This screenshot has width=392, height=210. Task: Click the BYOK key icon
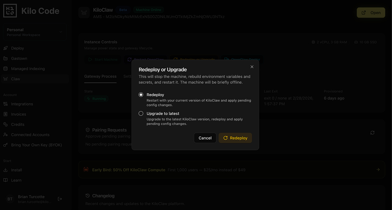[5, 145]
